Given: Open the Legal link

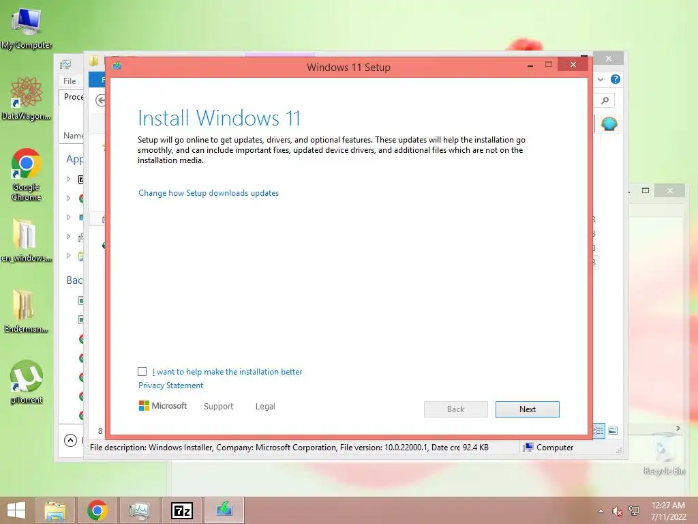Looking at the screenshot, I should point(265,407).
